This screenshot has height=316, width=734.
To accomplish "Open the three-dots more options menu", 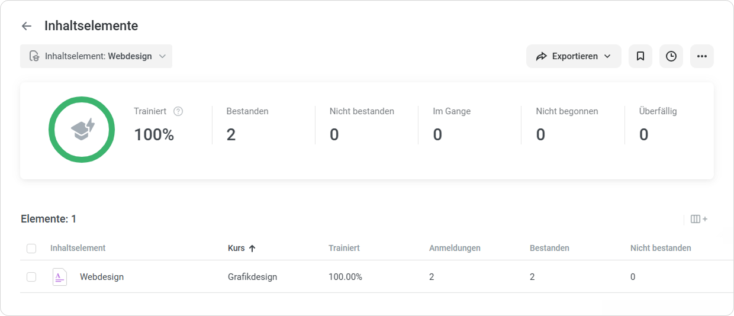I will [702, 56].
